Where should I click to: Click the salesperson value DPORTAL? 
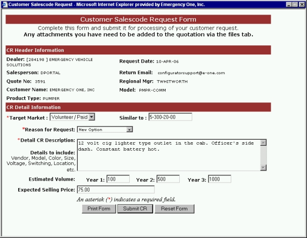click(x=50, y=73)
